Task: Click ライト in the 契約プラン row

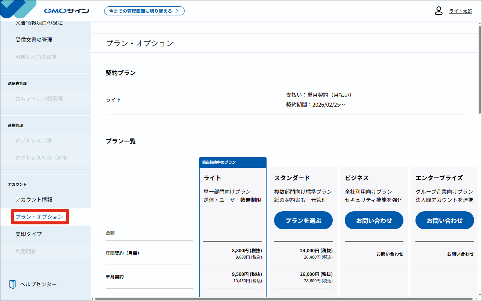Action: tap(114, 100)
